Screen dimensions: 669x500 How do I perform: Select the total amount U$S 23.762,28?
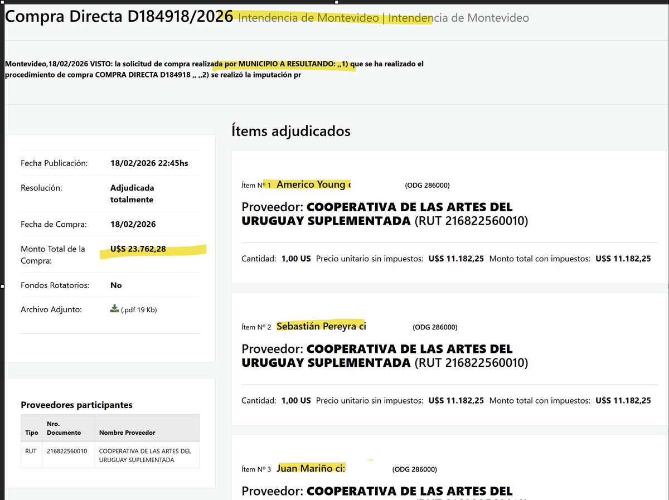[x=138, y=249]
